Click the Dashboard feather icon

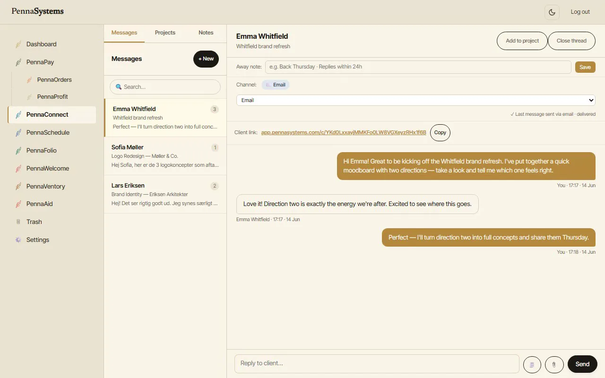pos(18,44)
